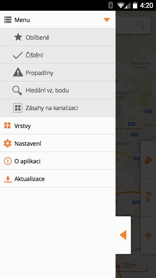The height and width of the screenshot is (278, 156).
Task: Tap the Bluetooth status bar icon
Action: (111, 5)
